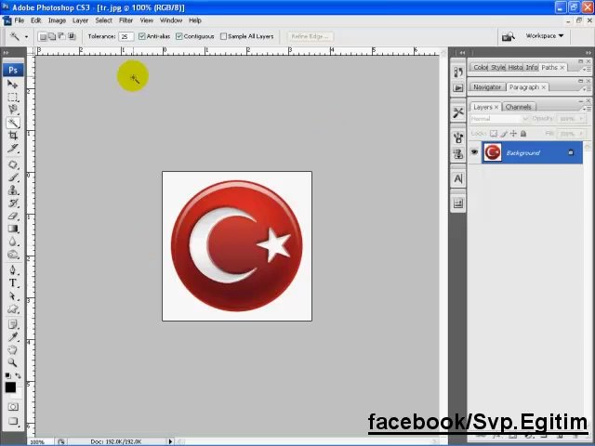Image resolution: width=595 pixels, height=446 pixels.
Task: Click the Tolerance input field
Action: [126, 36]
